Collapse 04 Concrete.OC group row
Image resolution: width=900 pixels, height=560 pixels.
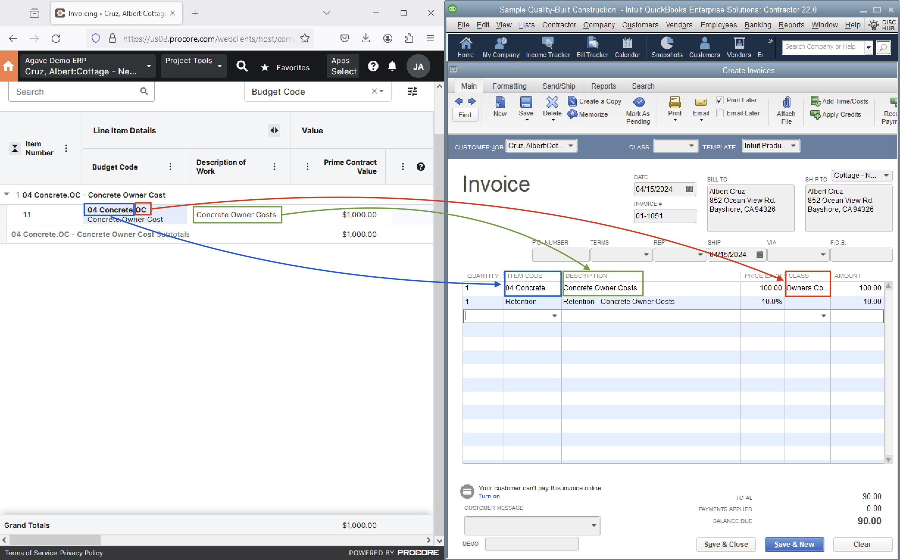(x=7, y=194)
